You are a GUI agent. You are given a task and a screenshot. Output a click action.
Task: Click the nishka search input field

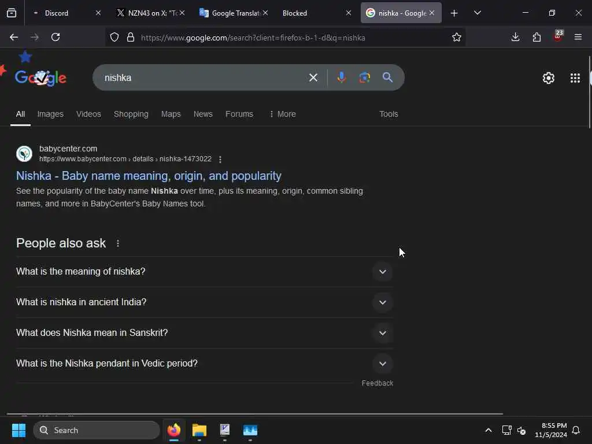pos(204,78)
